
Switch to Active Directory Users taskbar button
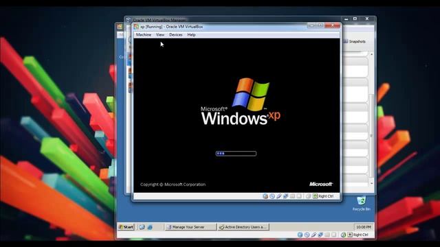point(243,227)
